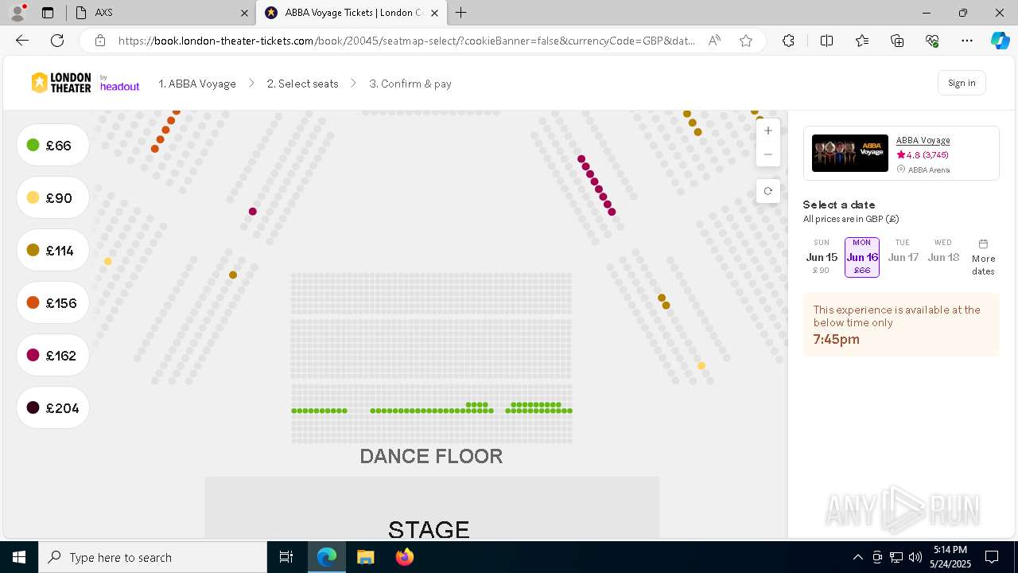Viewport: 1018px width, 573px height.
Task: Zoom in the seat map with plus button
Action: click(x=767, y=131)
